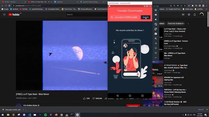The width and height of the screenshot is (209, 117).
Task: Like the video with thumbs up icon
Action: [84, 98]
